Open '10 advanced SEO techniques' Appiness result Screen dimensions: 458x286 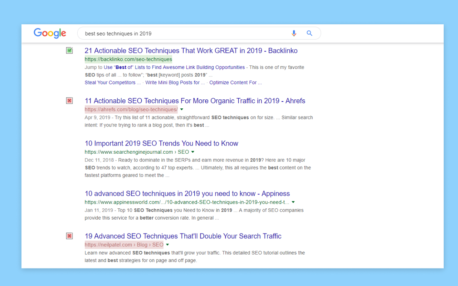tap(187, 193)
